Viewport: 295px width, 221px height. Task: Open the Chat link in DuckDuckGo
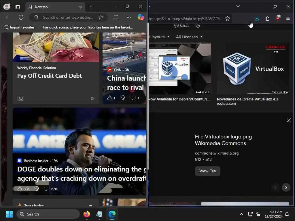(181, 26)
